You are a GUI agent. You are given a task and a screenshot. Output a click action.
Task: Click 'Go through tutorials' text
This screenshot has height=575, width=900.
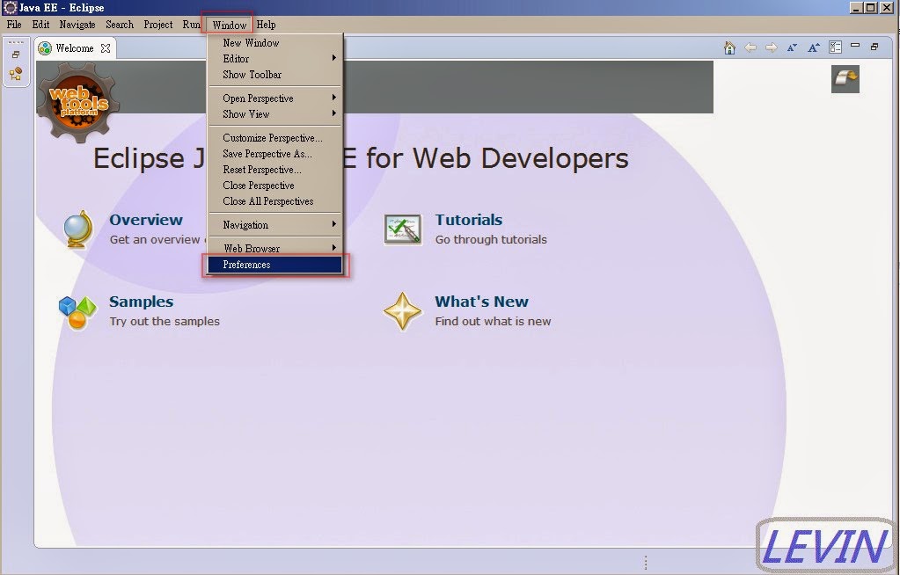click(x=491, y=239)
